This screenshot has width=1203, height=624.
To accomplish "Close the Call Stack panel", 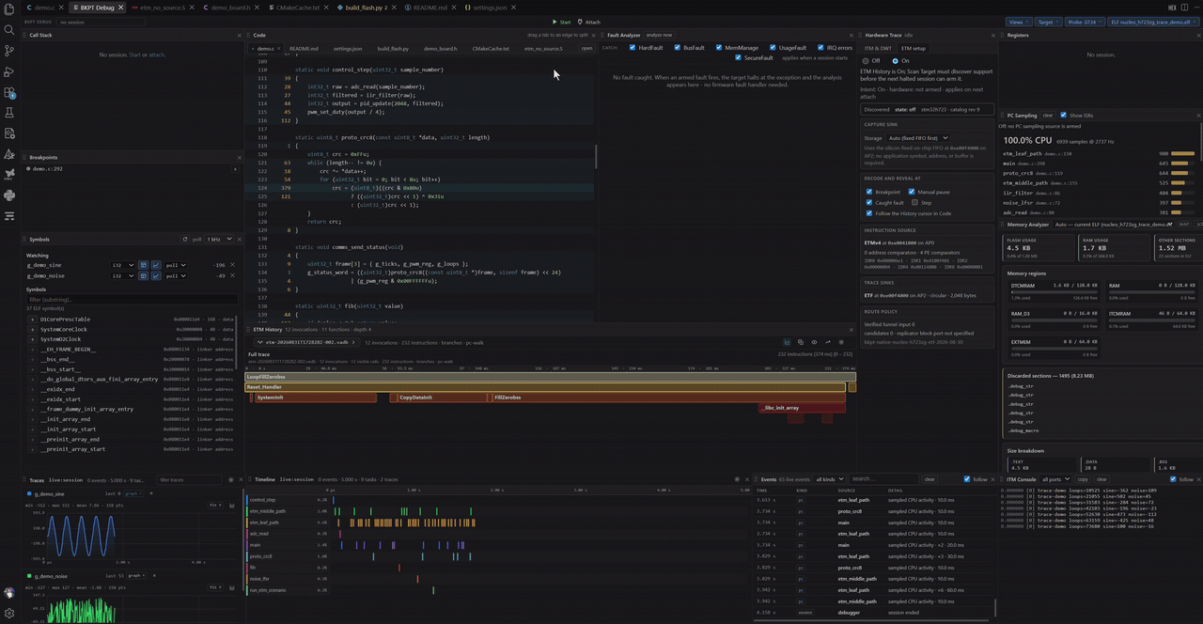I will click(x=240, y=35).
